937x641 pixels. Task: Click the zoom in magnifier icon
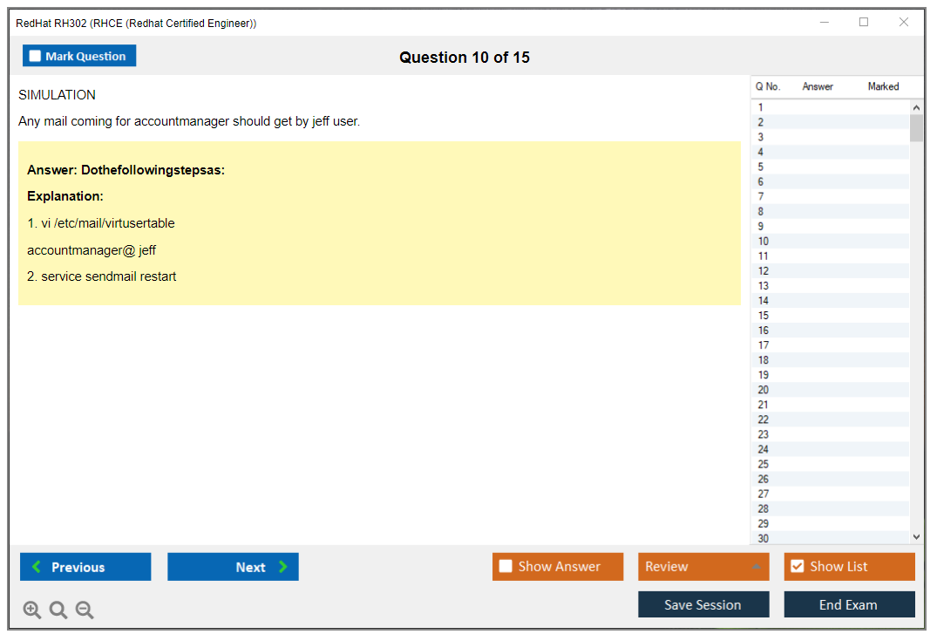pyautogui.click(x=32, y=610)
